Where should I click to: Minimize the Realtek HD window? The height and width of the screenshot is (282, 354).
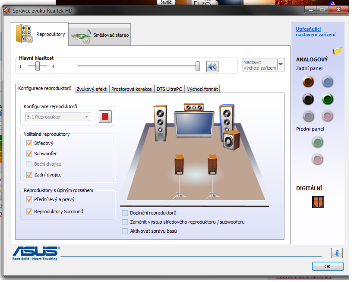click(x=311, y=10)
